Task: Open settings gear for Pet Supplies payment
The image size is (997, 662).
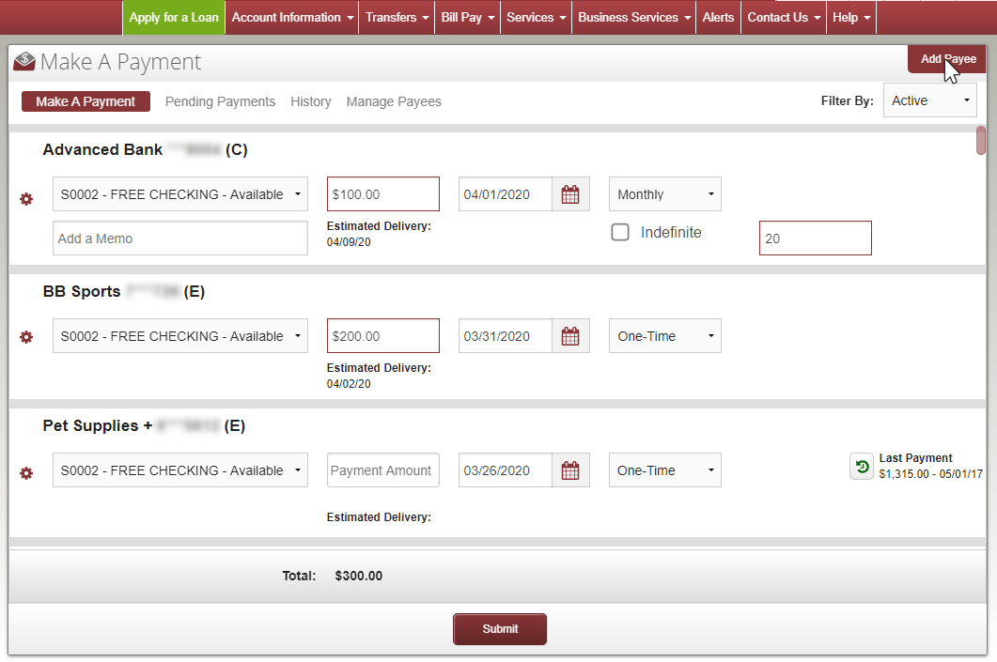Action: (x=25, y=473)
